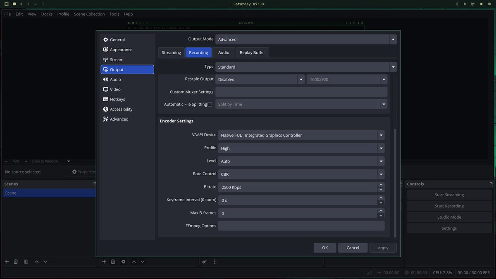Switch to Streaming tab
Screen dimensions: 496x279
pyautogui.click(x=171, y=52)
